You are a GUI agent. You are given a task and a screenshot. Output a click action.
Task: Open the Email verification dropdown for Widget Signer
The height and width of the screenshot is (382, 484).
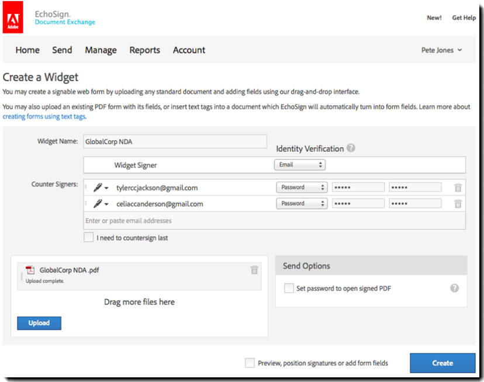pyautogui.click(x=300, y=164)
